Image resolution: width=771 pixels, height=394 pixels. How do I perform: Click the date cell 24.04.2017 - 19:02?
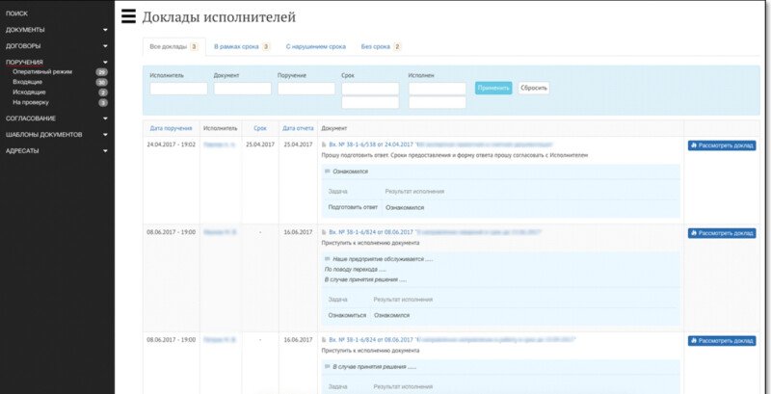171,144
